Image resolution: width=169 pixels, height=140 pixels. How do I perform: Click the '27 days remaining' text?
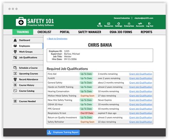[x=107, y=96]
